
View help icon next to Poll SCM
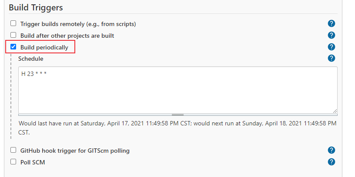[x=331, y=162]
